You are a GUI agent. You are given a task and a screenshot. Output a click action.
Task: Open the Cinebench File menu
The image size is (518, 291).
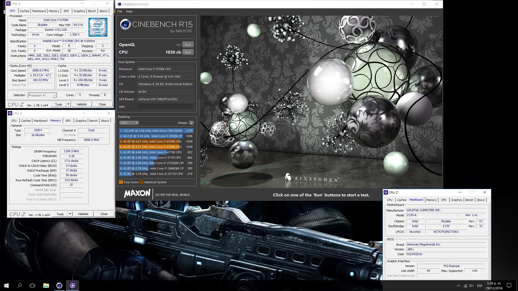120,11
